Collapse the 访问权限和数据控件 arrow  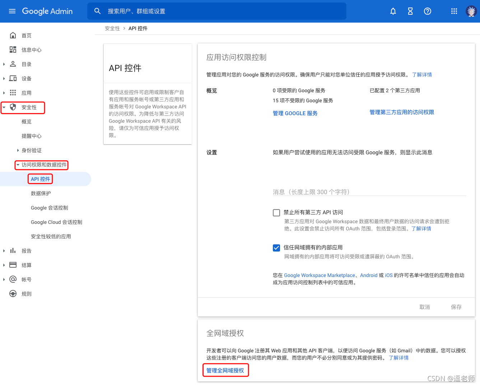tap(18, 165)
